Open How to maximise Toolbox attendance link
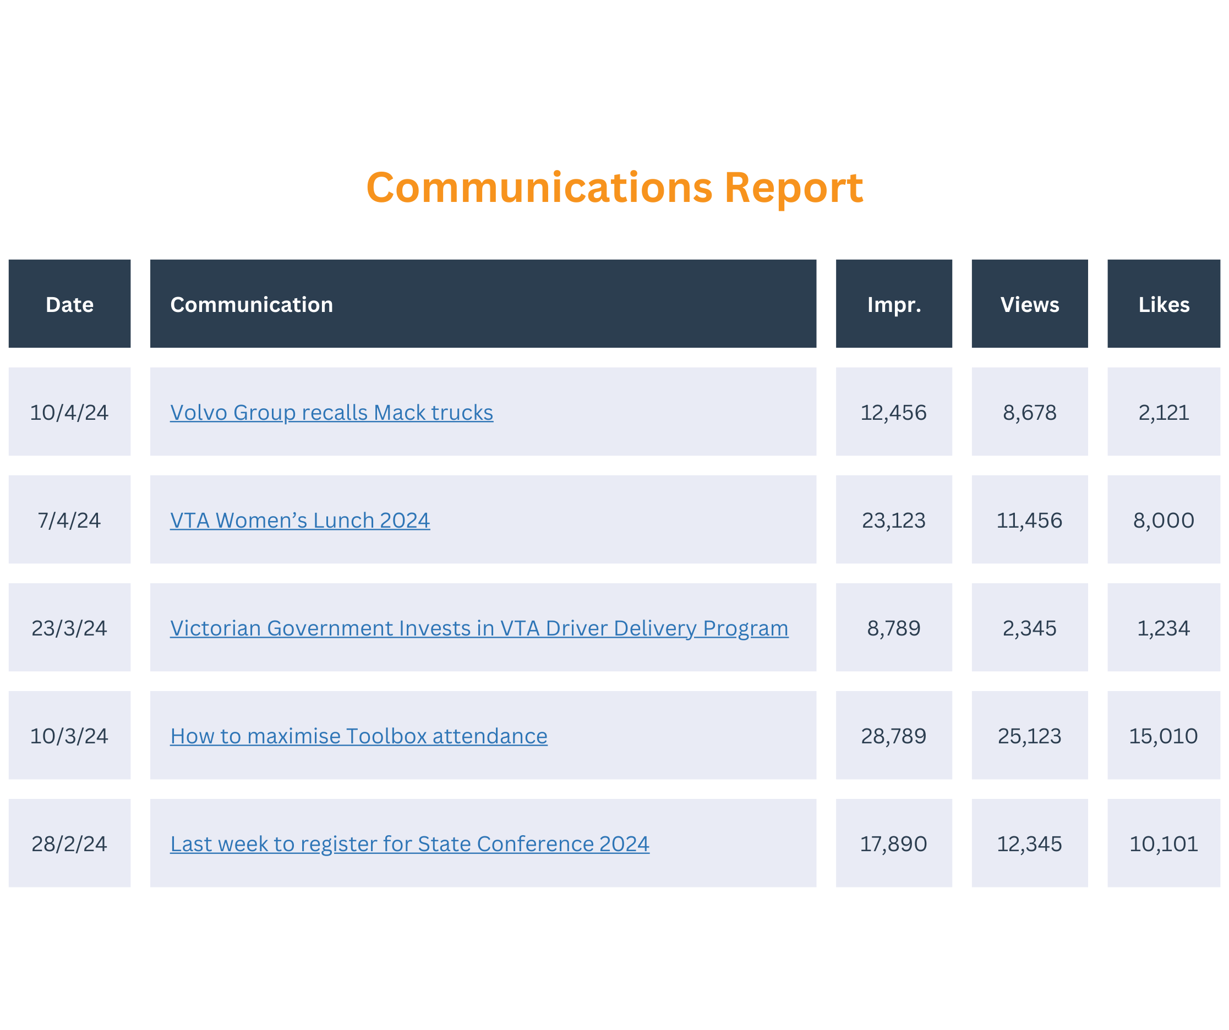Image resolution: width=1229 pixels, height=1030 pixels. coord(358,736)
